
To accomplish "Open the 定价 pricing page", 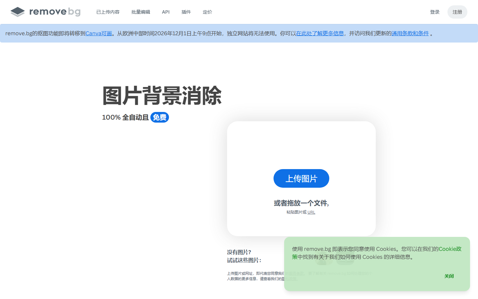I will point(207,12).
